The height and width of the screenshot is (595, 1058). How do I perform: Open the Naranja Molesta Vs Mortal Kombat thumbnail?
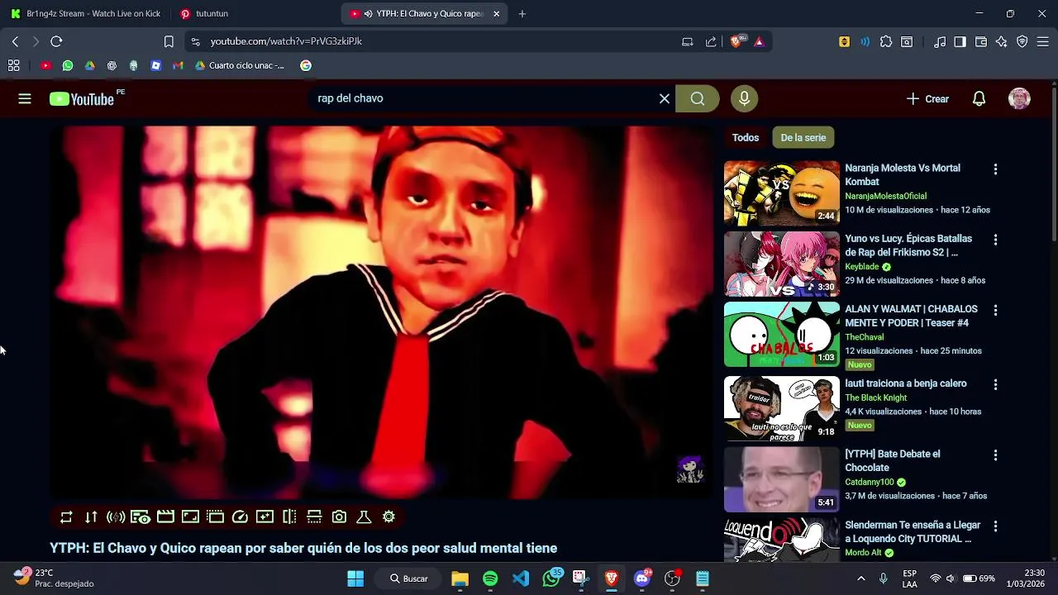[781, 193]
